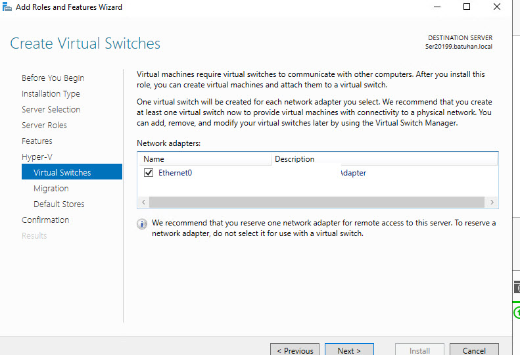This screenshot has width=520, height=355.
Task: Jump to the Confirmation page
Action: tap(45, 220)
